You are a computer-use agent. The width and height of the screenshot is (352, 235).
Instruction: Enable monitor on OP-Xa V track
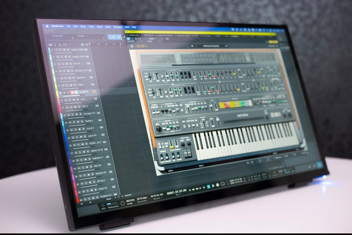pyautogui.click(x=94, y=182)
